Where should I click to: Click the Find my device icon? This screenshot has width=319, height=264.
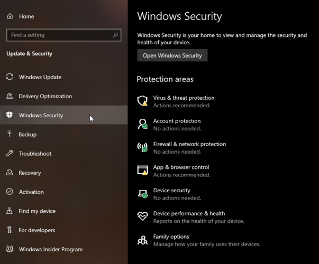click(x=10, y=211)
